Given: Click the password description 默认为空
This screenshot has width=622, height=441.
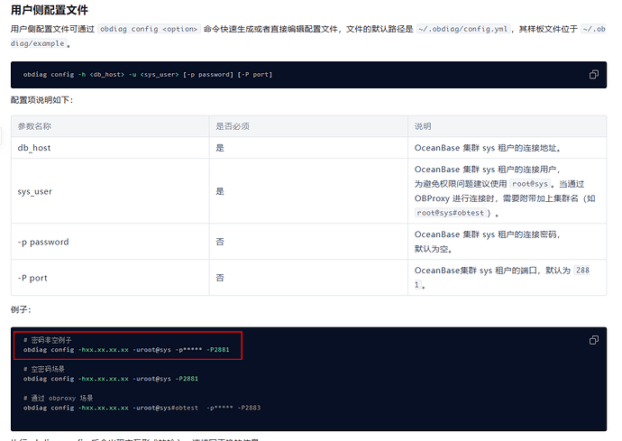Looking at the screenshot, I should point(434,249).
